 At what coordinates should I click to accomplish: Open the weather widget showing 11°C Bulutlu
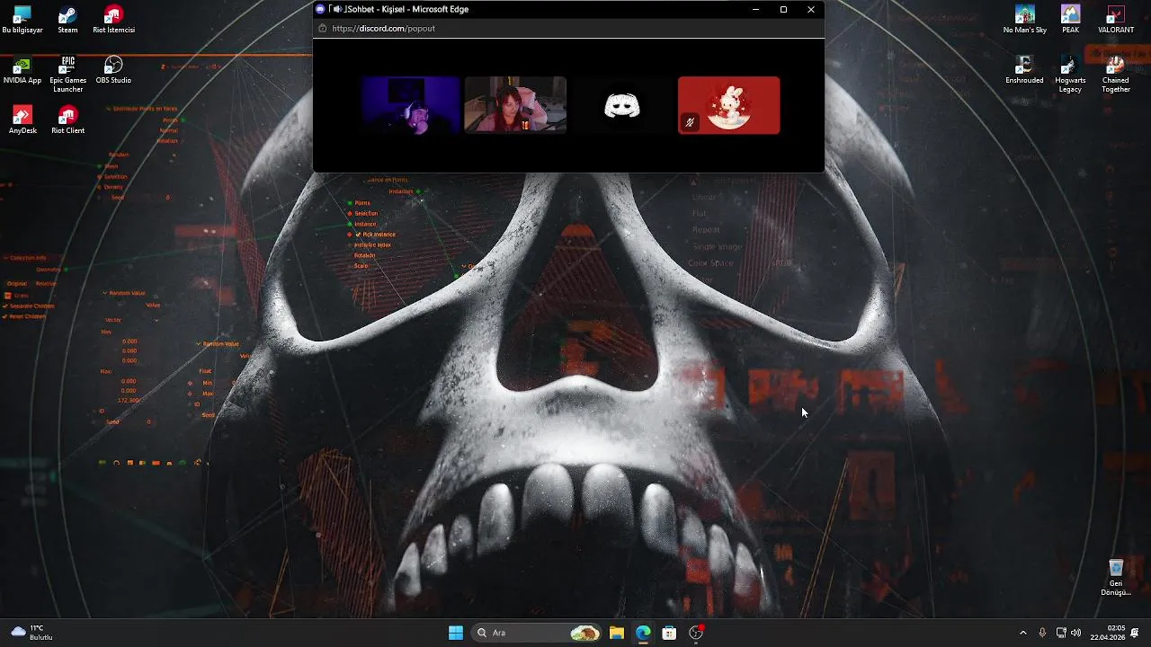point(32,633)
